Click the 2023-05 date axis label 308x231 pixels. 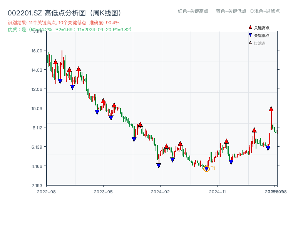pos(103,192)
